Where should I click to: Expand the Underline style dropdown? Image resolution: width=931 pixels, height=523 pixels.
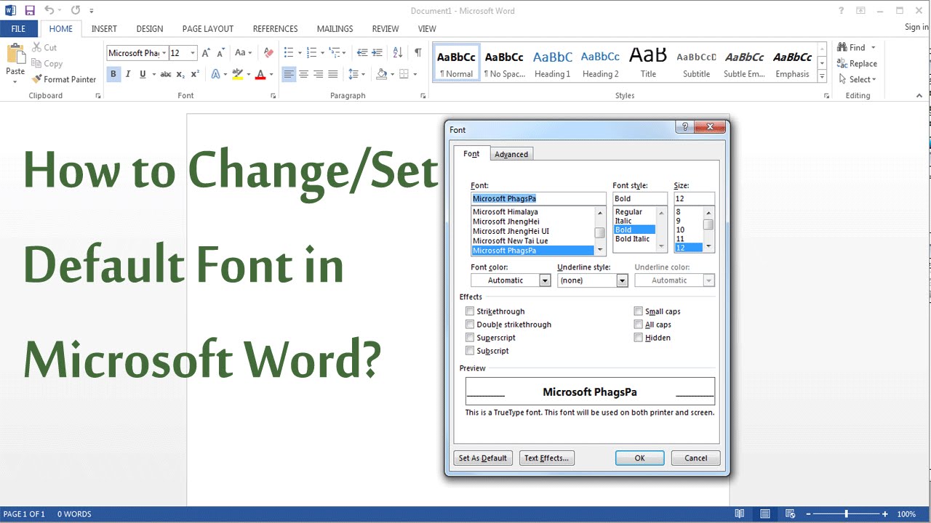(592, 280)
